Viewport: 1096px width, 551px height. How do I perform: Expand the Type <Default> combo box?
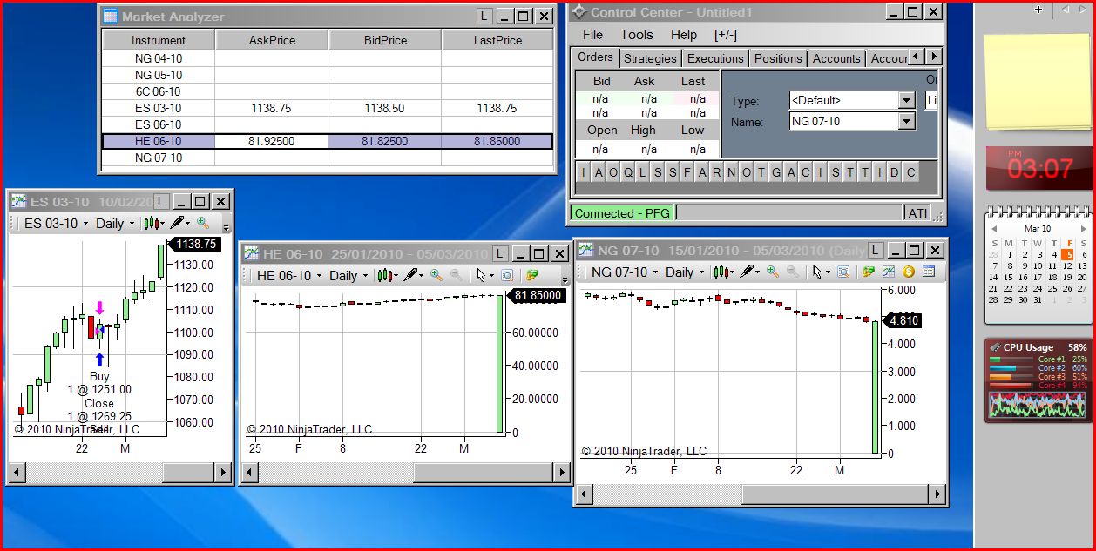(x=907, y=100)
